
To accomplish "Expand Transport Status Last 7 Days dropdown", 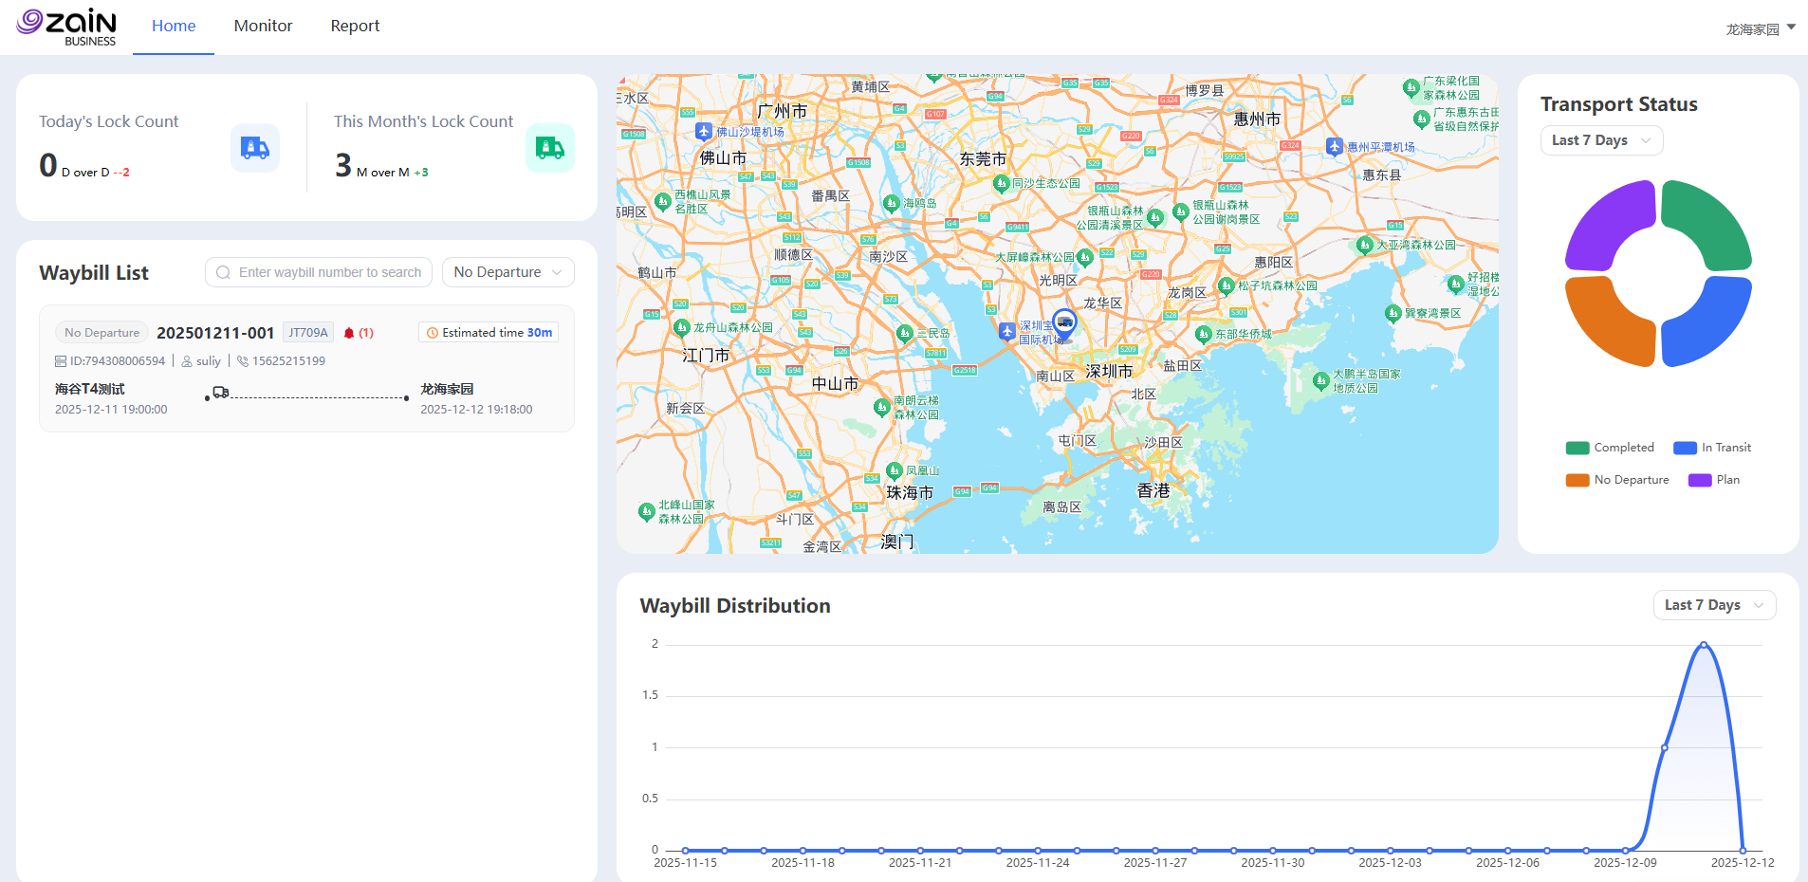I will pos(1601,140).
